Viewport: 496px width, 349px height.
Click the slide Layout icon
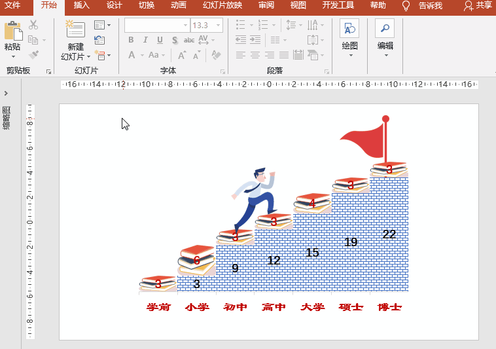point(99,25)
